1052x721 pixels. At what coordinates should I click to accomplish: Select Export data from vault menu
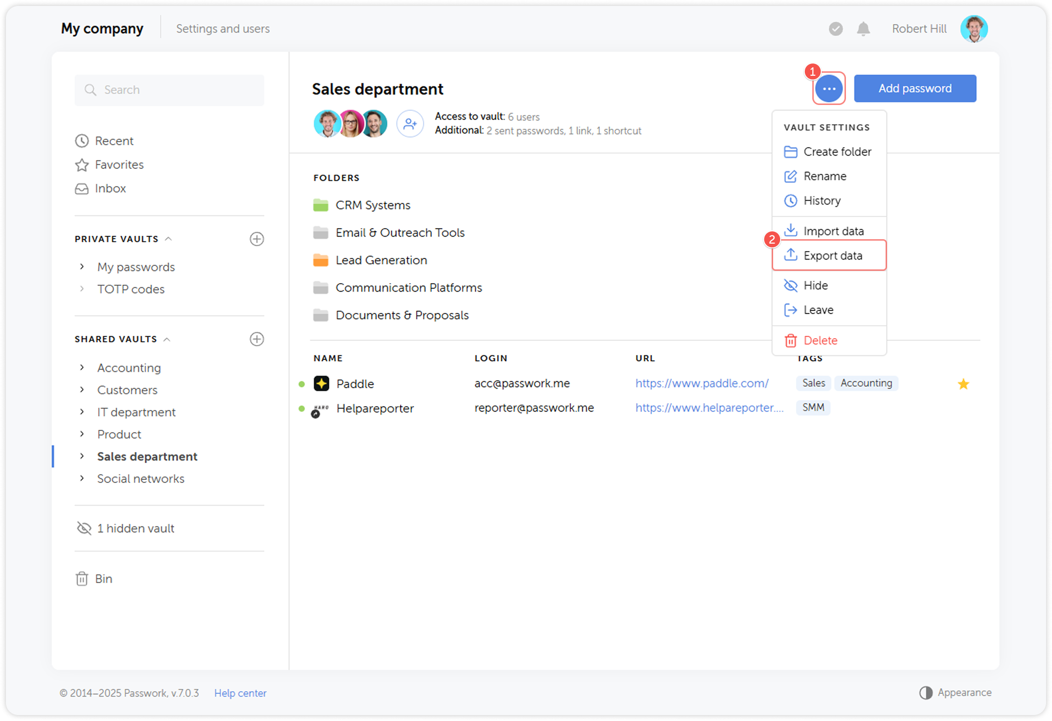point(832,256)
